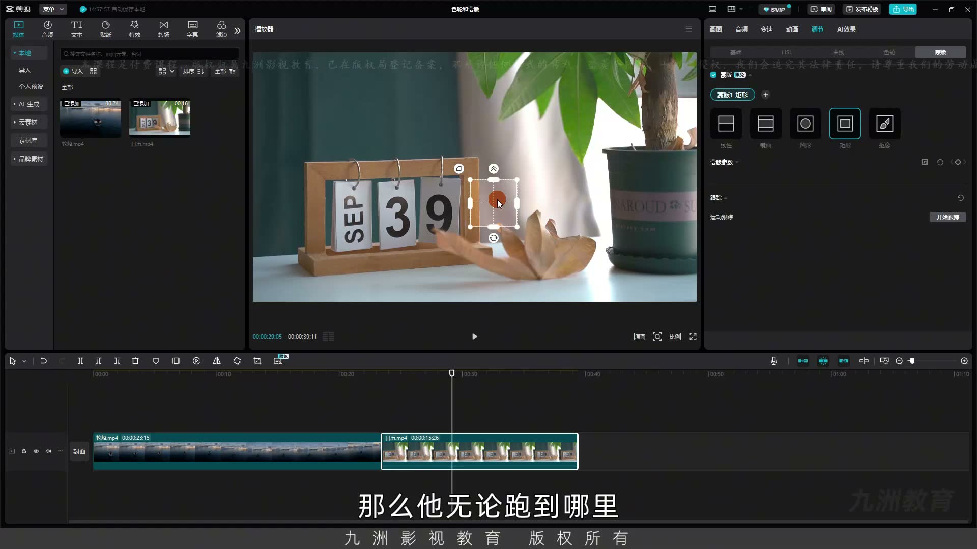The height and width of the screenshot is (549, 977).
Task: Select the 日历.mp4 media thumbnail
Action: [160, 118]
